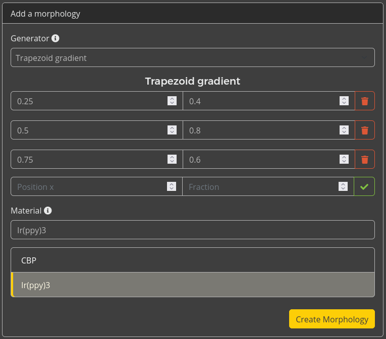Viewport: 386px width, 339px height.
Task: Click the stepper on the empty Fraction field
Action: click(344, 187)
